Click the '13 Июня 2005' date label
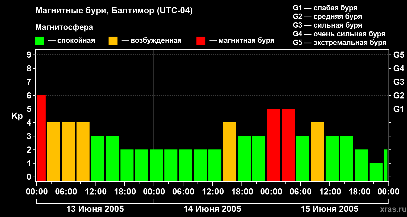The width and height of the screenshot is (407, 217). coord(95,209)
